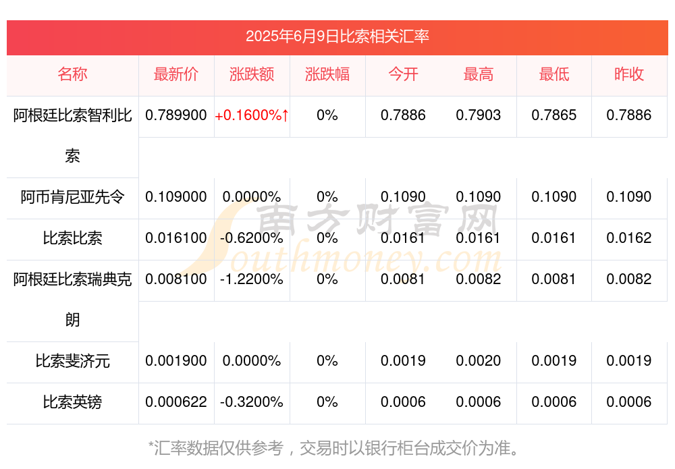Select the row name 比索英镑

tap(72, 402)
